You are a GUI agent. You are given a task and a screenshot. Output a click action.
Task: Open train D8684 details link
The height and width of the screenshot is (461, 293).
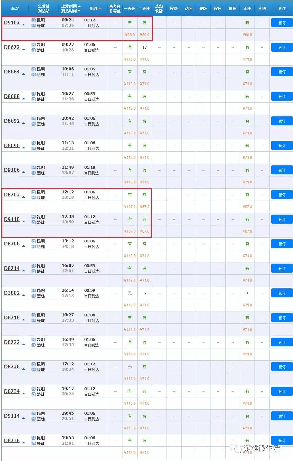(12, 72)
